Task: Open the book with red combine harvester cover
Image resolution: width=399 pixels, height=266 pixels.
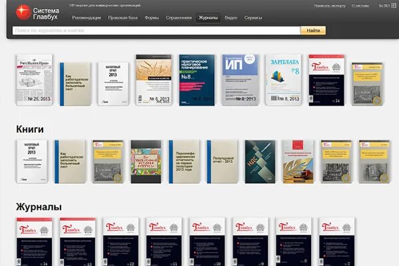Action: [x=298, y=162]
